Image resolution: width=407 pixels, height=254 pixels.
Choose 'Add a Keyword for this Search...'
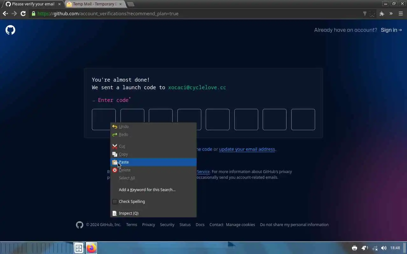(x=153, y=190)
